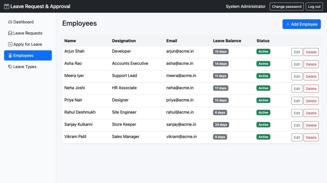Edit Arjun Shah's record

point(297,52)
